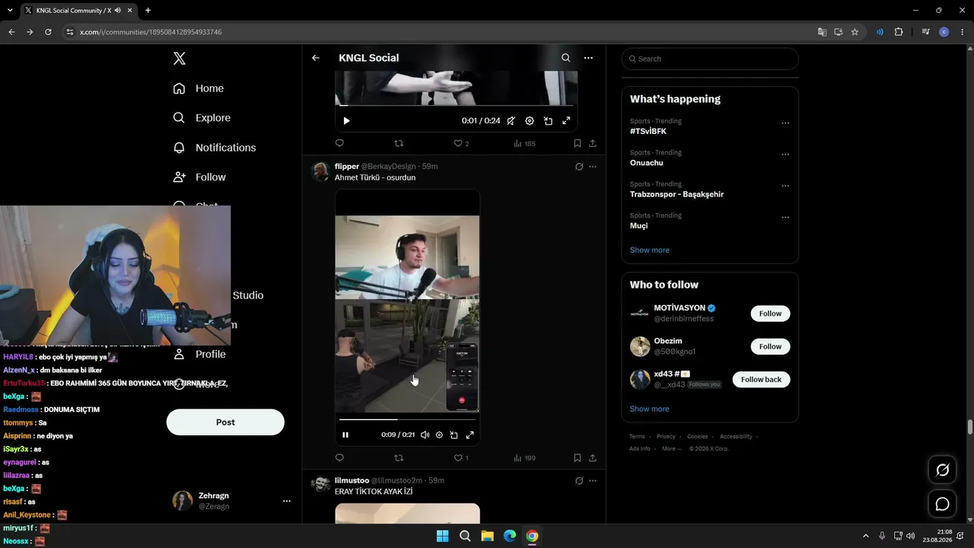Open more options on lilmustoo's post
Viewport: 974px width, 548px height.
click(x=593, y=481)
